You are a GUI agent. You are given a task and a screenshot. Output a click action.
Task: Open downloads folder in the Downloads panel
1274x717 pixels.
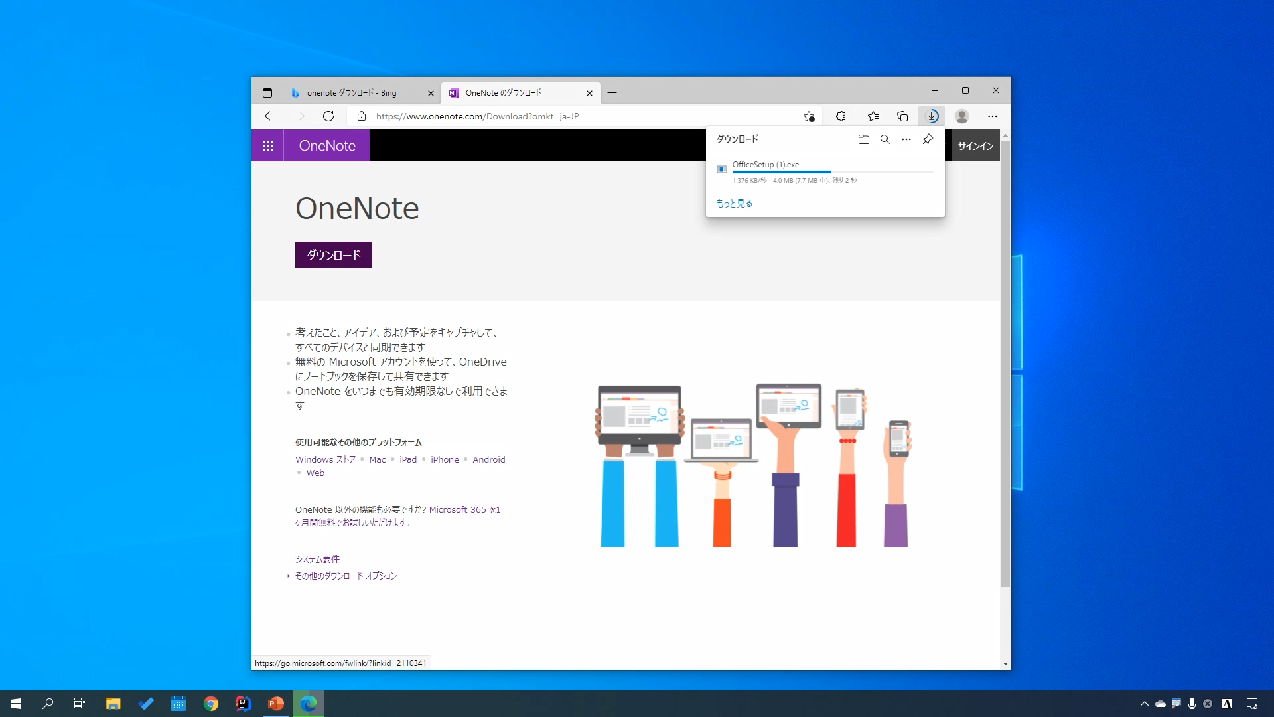click(863, 139)
